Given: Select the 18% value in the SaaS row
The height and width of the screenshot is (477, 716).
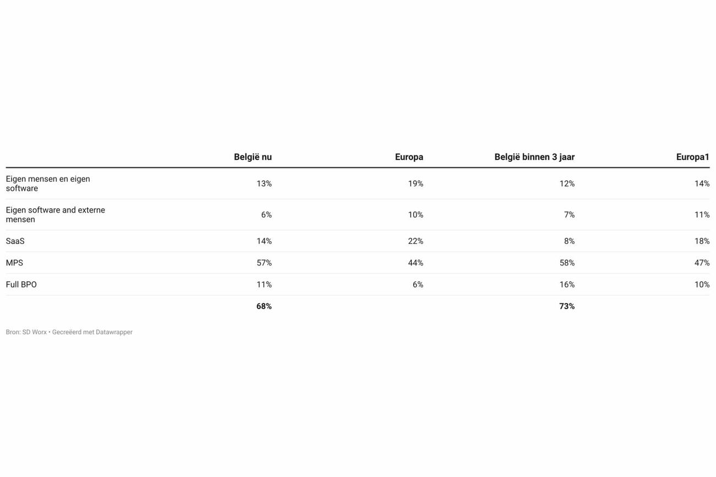Looking at the screenshot, I should coord(702,241).
